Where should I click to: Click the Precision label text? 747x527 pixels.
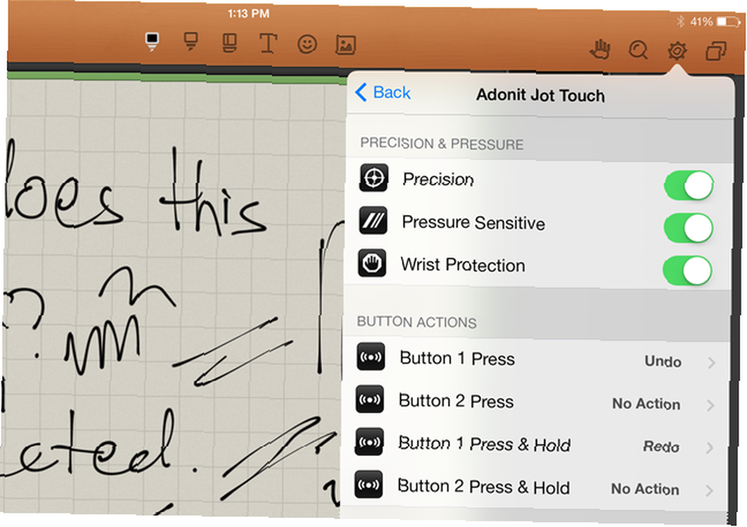[x=438, y=179]
